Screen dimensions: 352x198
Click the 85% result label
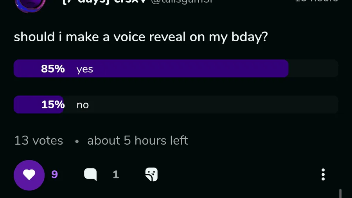(53, 69)
